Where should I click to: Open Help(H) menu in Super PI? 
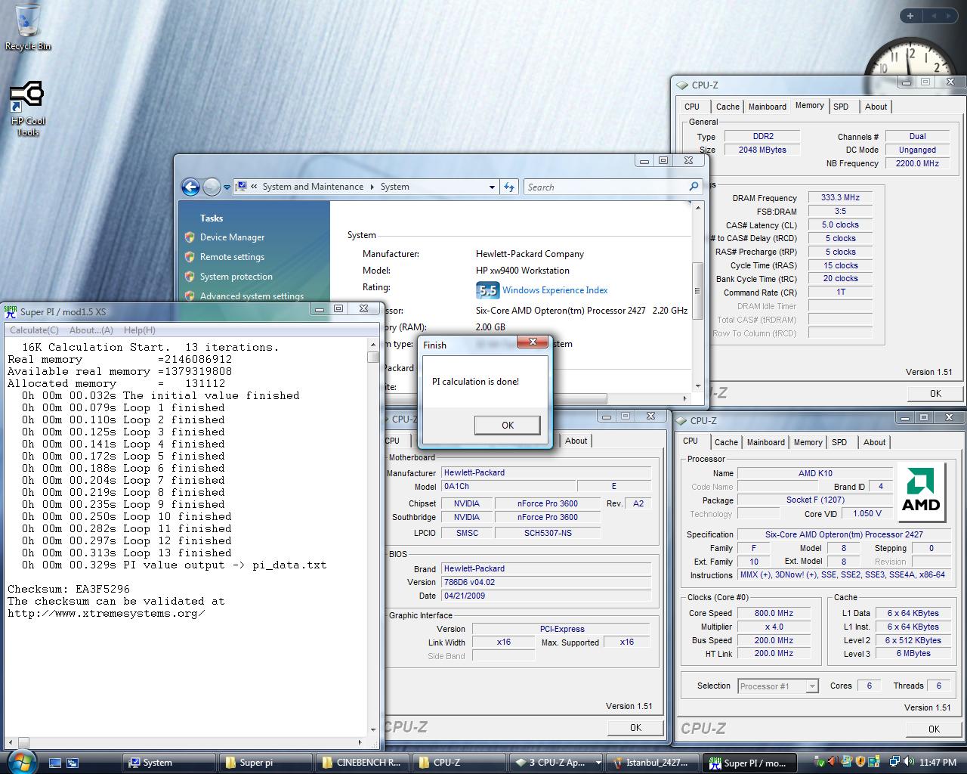click(x=140, y=330)
